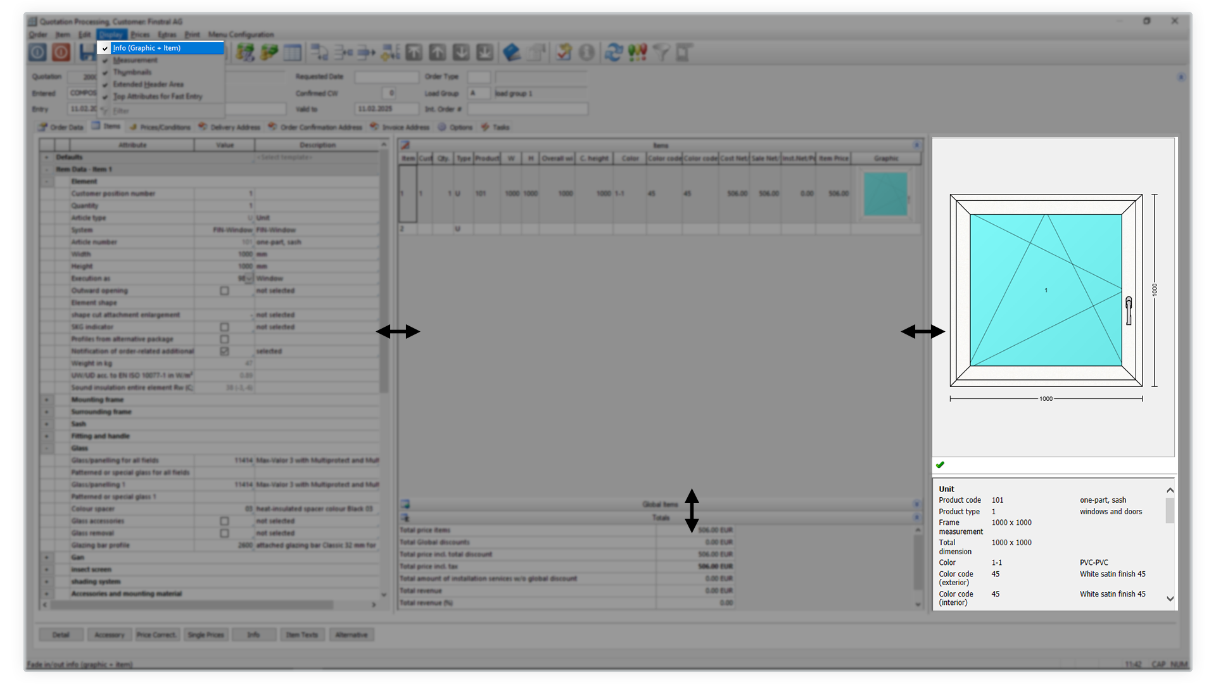The height and width of the screenshot is (684, 1216).
Task: Expand the Fitting and handle group
Action: pyautogui.click(x=46, y=436)
